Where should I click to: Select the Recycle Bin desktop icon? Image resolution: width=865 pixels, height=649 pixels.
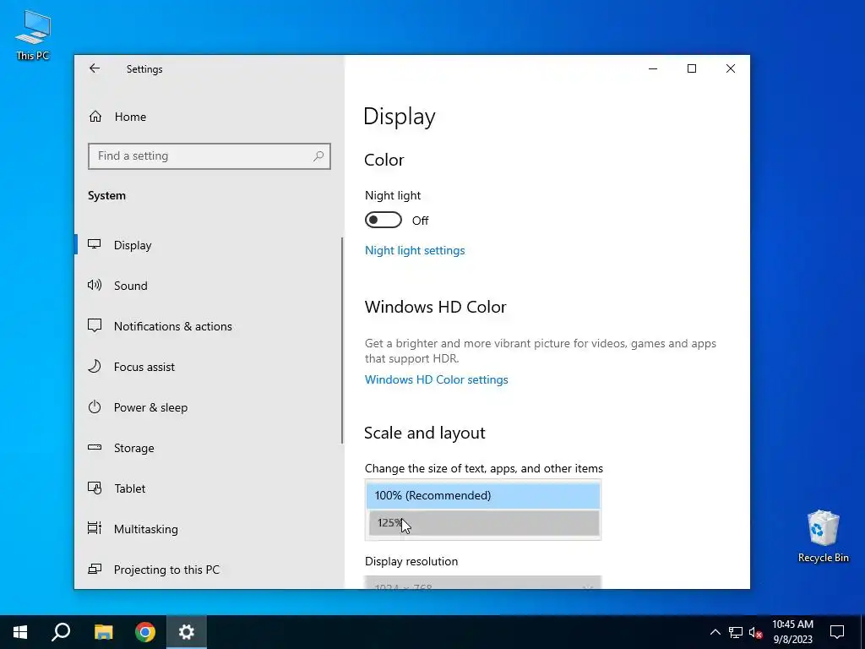tap(823, 536)
